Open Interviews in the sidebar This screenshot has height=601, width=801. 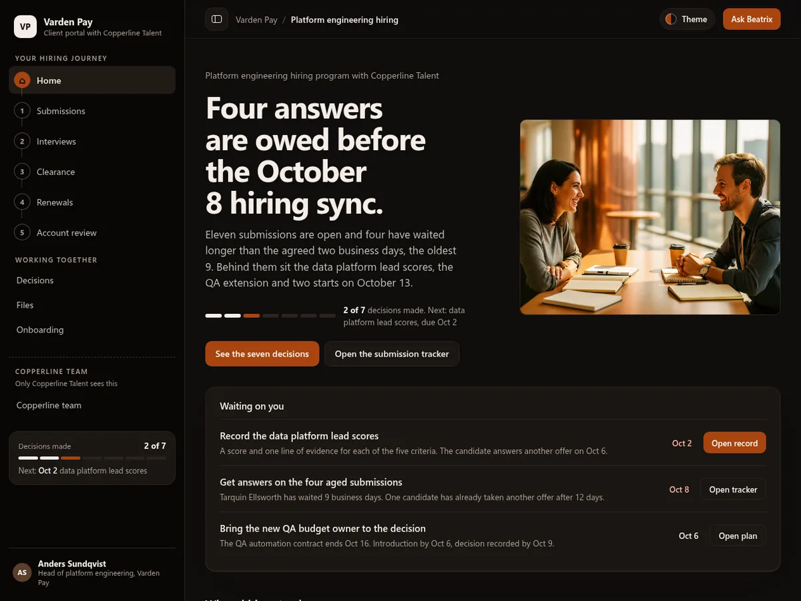(x=92, y=142)
